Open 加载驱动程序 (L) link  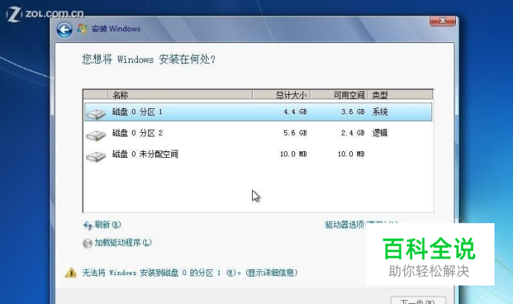pyautogui.click(x=123, y=242)
